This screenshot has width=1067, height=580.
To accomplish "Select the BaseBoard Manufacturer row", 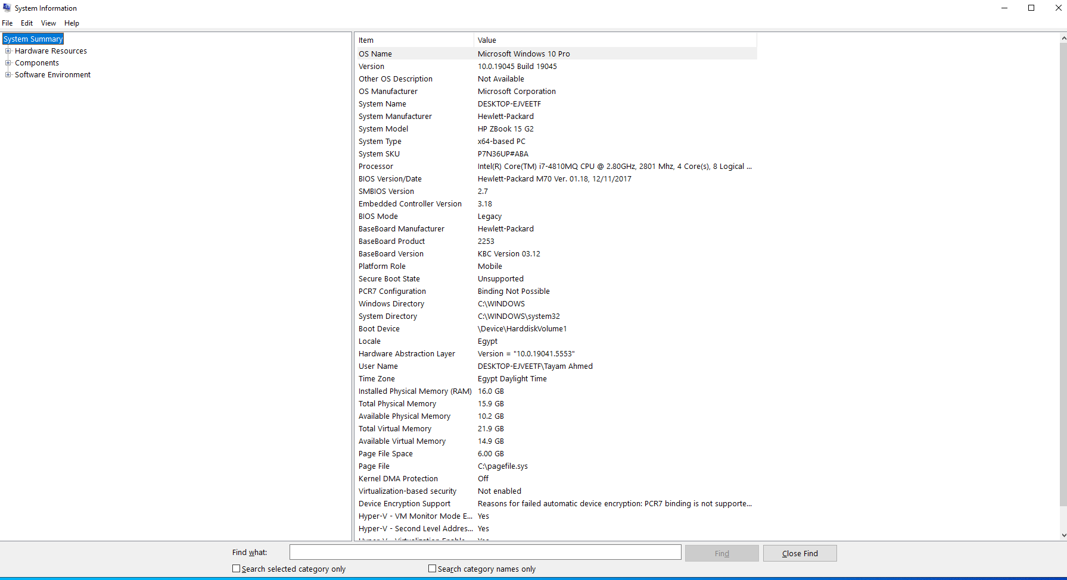I will pos(556,228).
